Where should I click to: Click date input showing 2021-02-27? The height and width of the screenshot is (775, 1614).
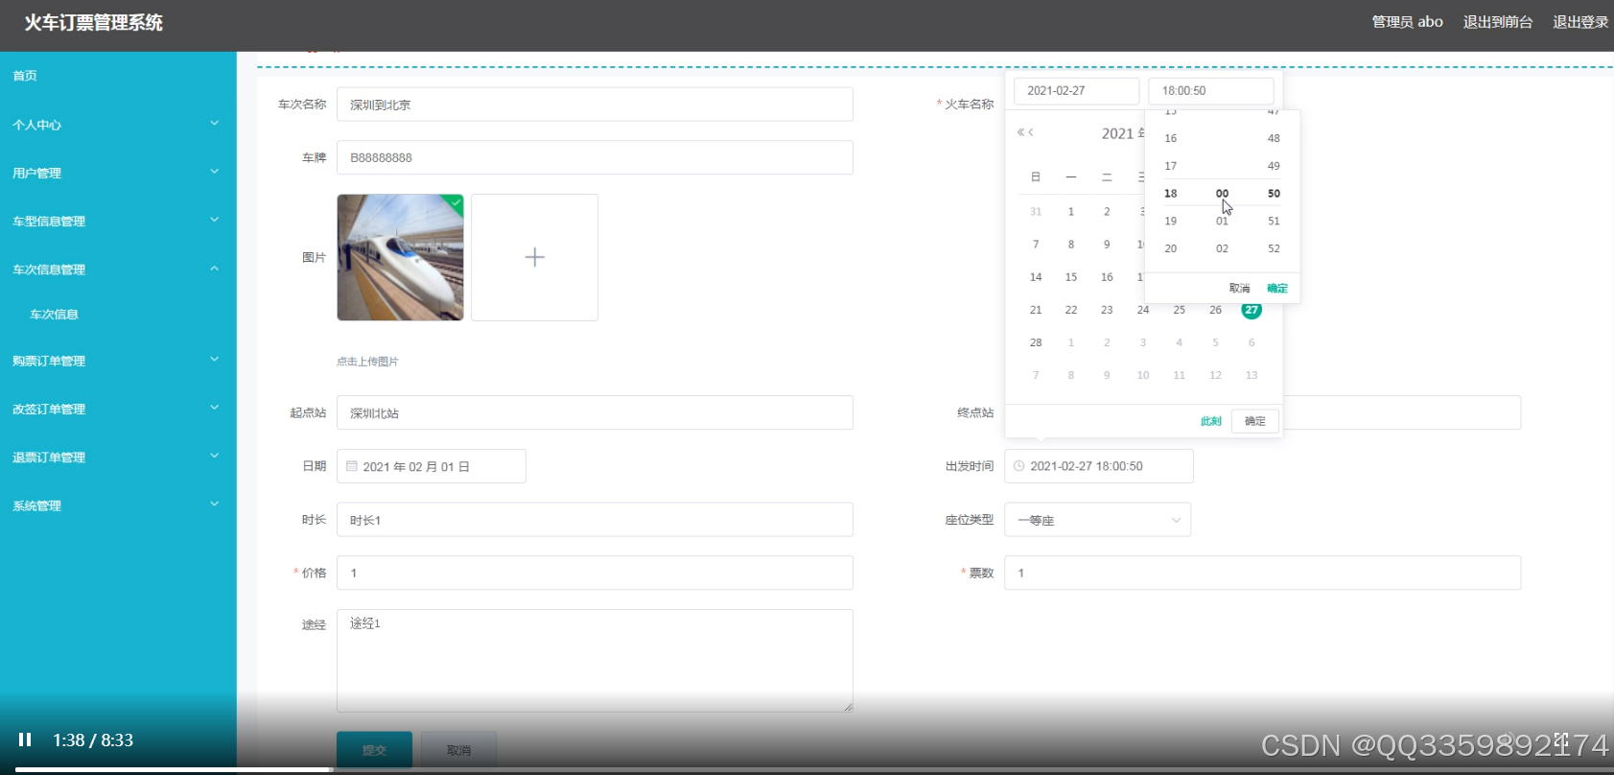1076,91
